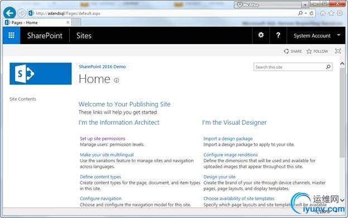Click the I'm the Visual Designer heading
This screenshot has height=218, width=348.
[234, 123]
